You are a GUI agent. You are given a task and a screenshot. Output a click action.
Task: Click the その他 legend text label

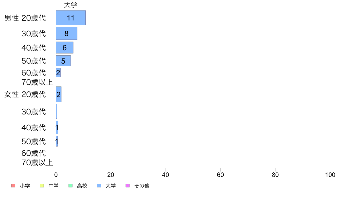coord(142,186)
